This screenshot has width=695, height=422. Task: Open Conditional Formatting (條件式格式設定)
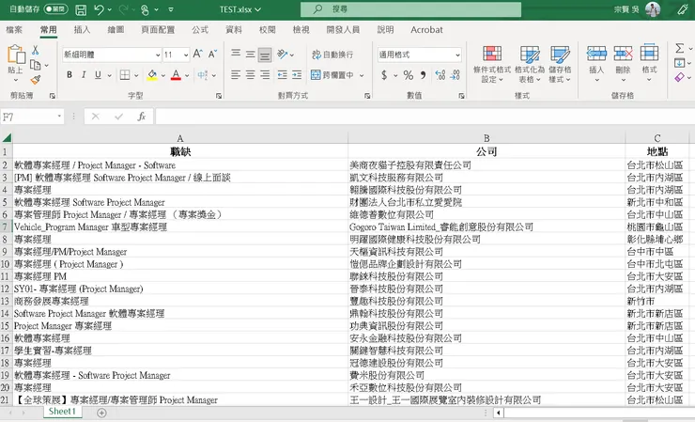(492, 64)
